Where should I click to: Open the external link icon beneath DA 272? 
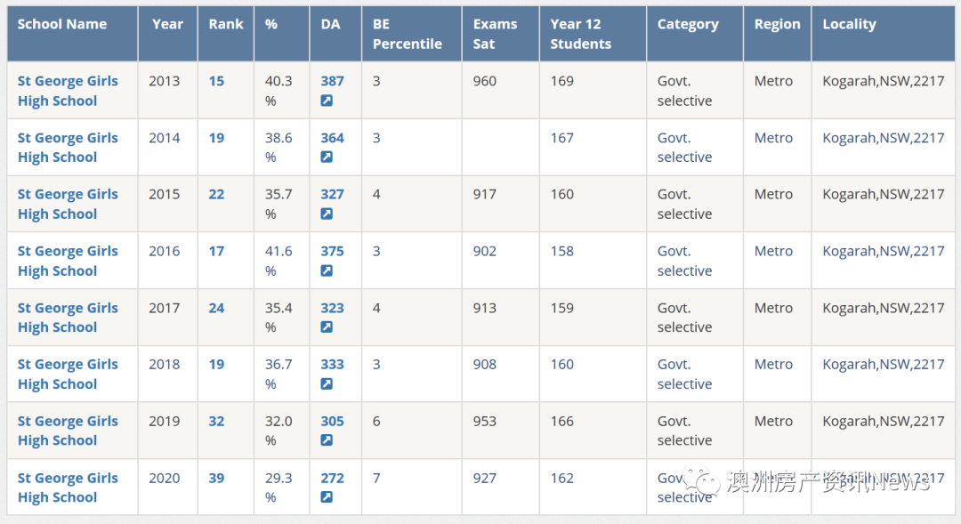pos(327,497)
